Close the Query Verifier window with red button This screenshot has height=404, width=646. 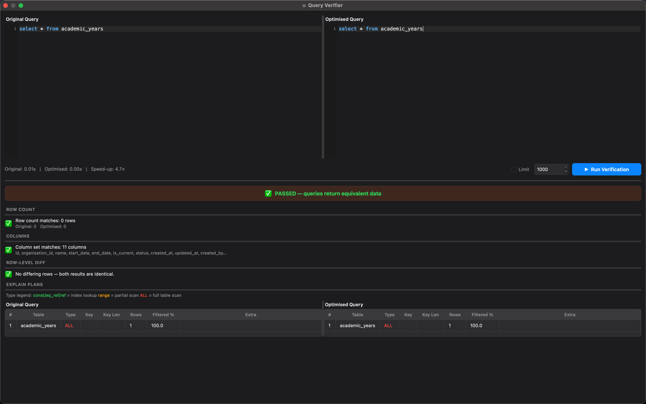tap(6, 6)
